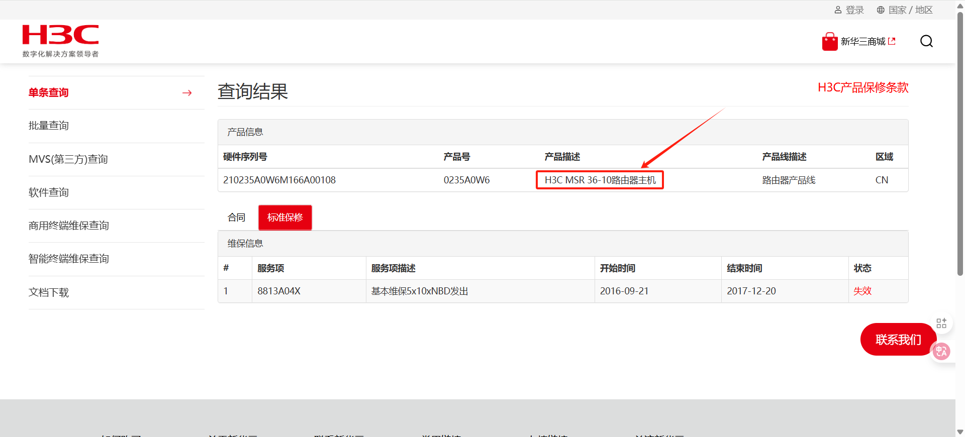Viewport: 965px width, 437px height.
Task: Click product description H3C MSR 36-10路由器主机
Action: point(600,180)
